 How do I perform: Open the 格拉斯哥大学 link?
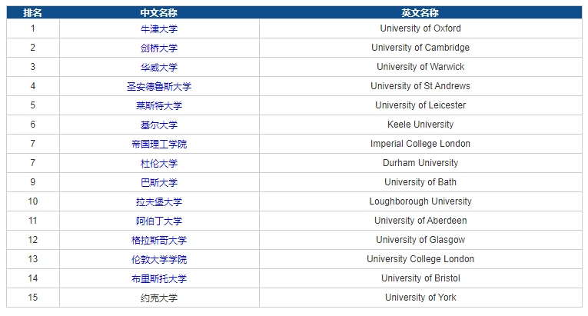[159, 240]
